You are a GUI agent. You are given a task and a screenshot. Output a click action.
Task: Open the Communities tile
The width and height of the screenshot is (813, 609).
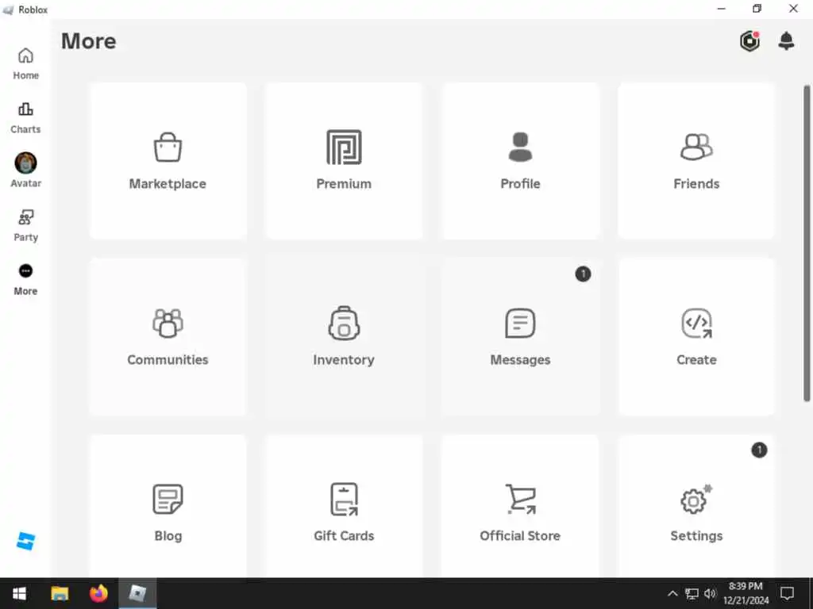[x=168, y=336]
